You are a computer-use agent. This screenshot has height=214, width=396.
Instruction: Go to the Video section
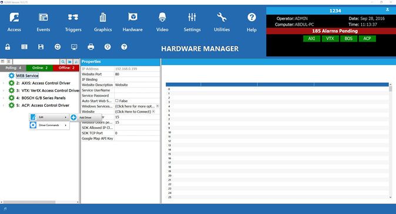[x=162, y=22]
